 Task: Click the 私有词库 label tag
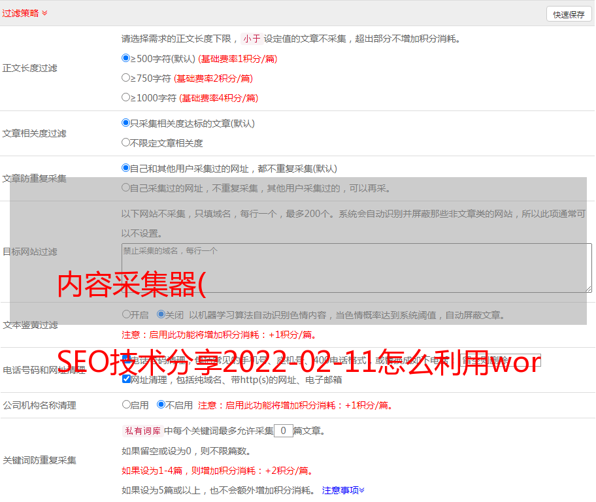pyautogui.click(x=143, y=431)
